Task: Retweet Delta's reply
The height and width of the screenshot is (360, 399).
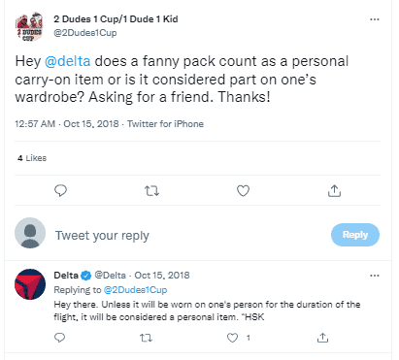Action: [146, 338]
